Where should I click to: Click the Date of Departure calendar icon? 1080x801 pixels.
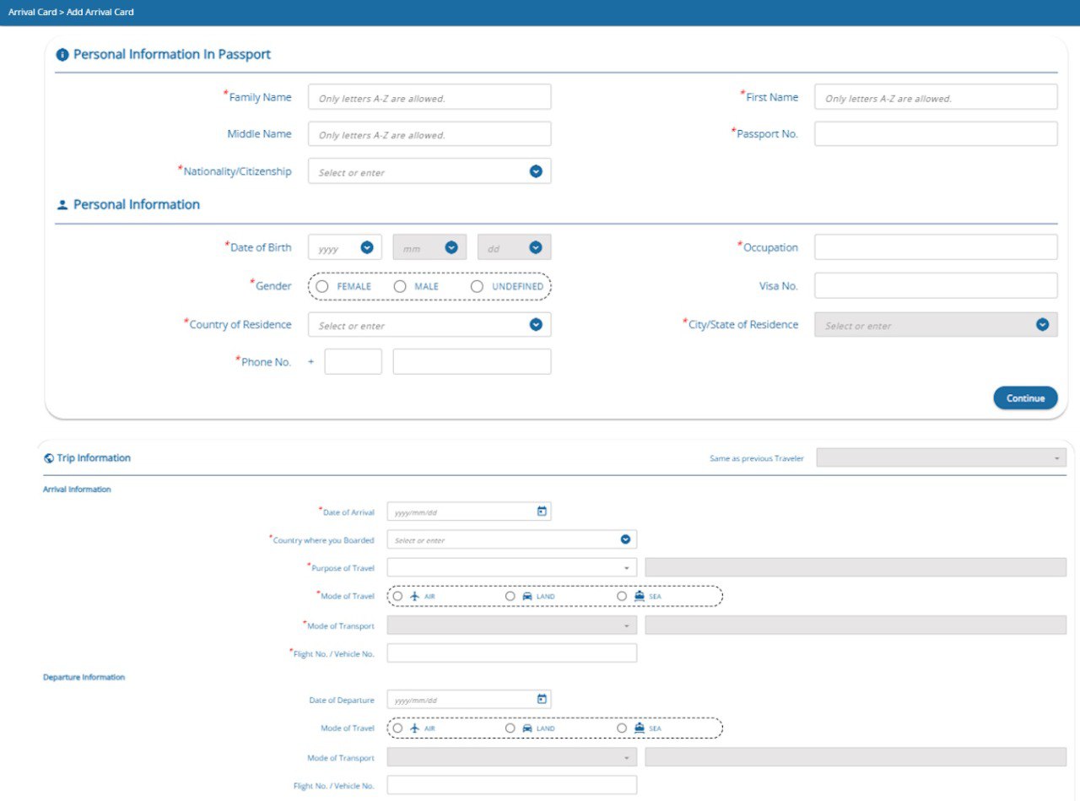[542, 699]
